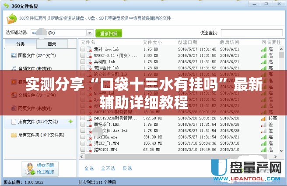Click the horizontal scrollbar left arrow
The height and width of the screenshot is (186, 287).
coord(82,157)
